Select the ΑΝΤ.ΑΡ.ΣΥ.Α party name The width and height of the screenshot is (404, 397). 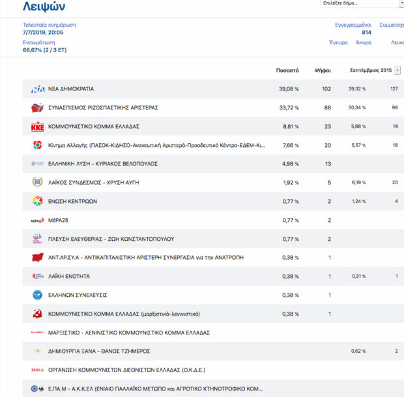(x=146, y=258)
